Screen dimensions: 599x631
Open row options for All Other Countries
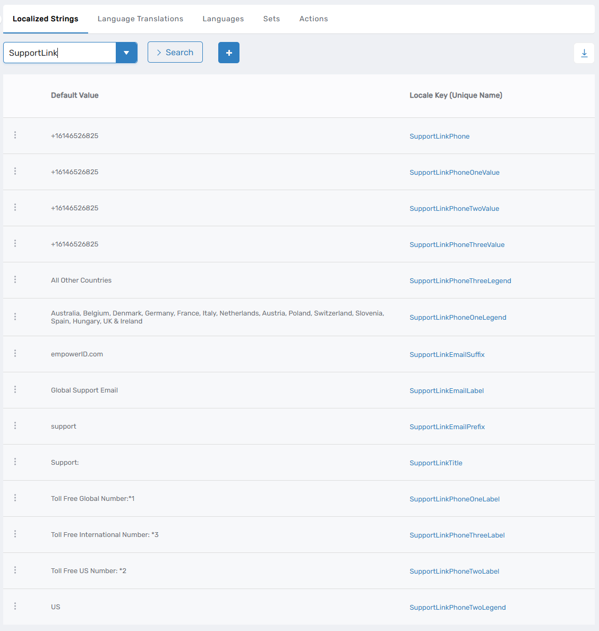[x=15, y=280]
